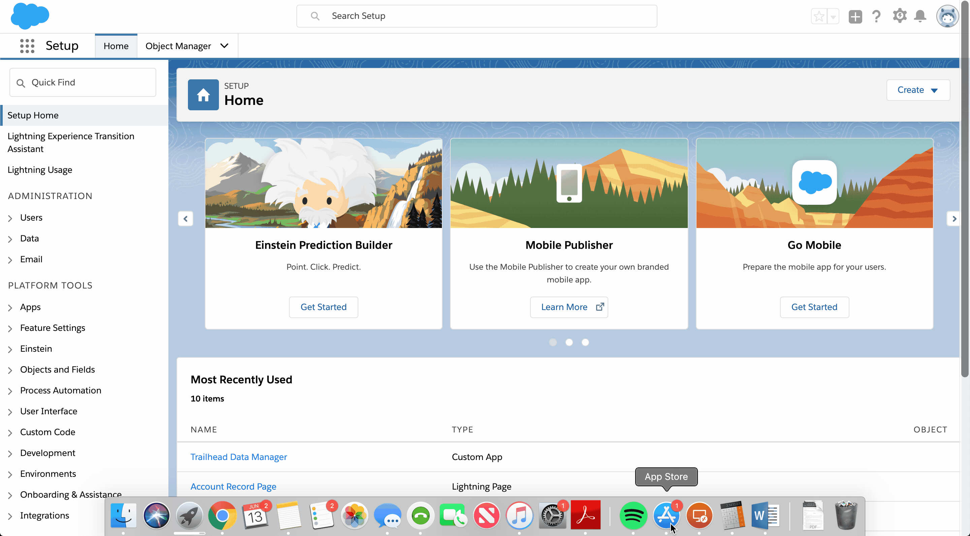Expand Objects and Fields
The image size is (970, 536).
(10, 370)
